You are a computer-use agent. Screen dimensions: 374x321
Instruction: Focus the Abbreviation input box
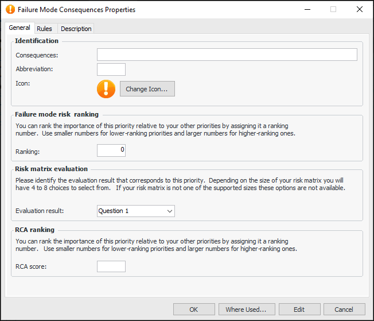coord(111,69)
